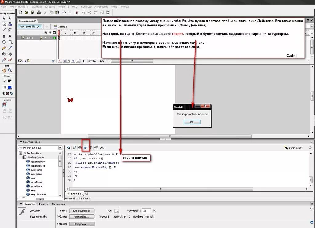
Task: Click the Find magnifier in Actions panel
Action: click(x=74, y=147)
